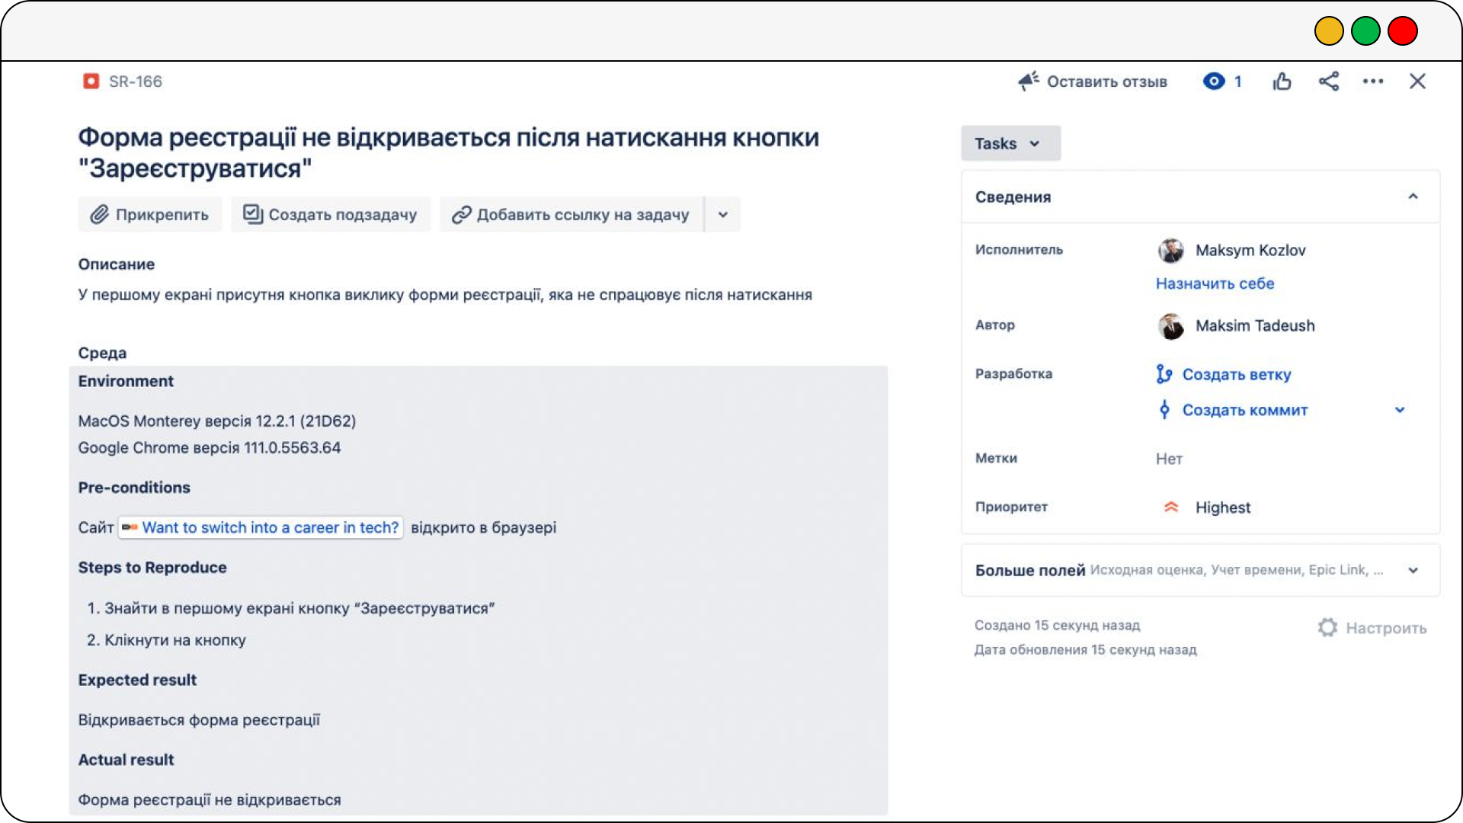The width and height of the screenshot is (1463, 823).
Task: Click the Maksim Tadeush author avatar
Action: pyautogui.click(x=1171, y=326)
